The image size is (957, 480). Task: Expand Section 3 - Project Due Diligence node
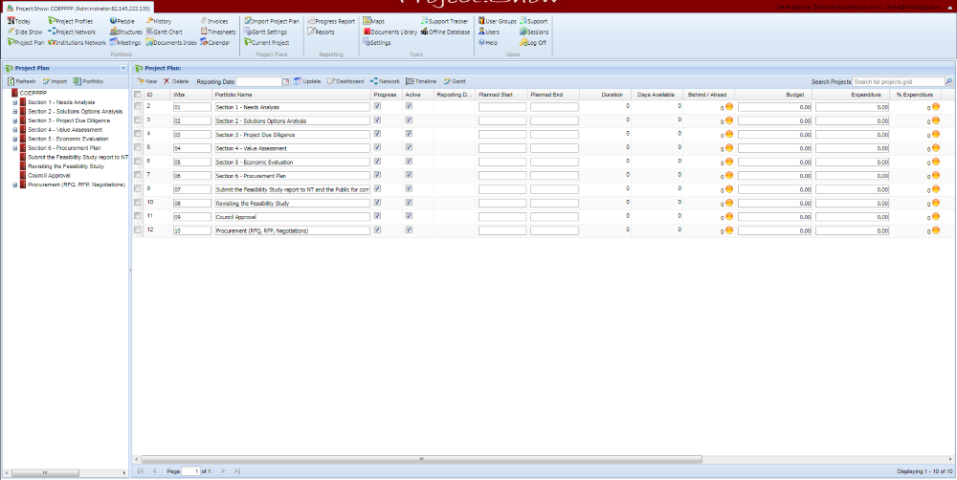coord(14,120)
